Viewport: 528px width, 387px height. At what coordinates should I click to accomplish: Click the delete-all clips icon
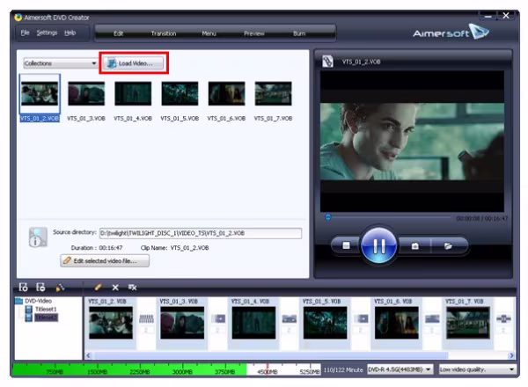(132, 287)
